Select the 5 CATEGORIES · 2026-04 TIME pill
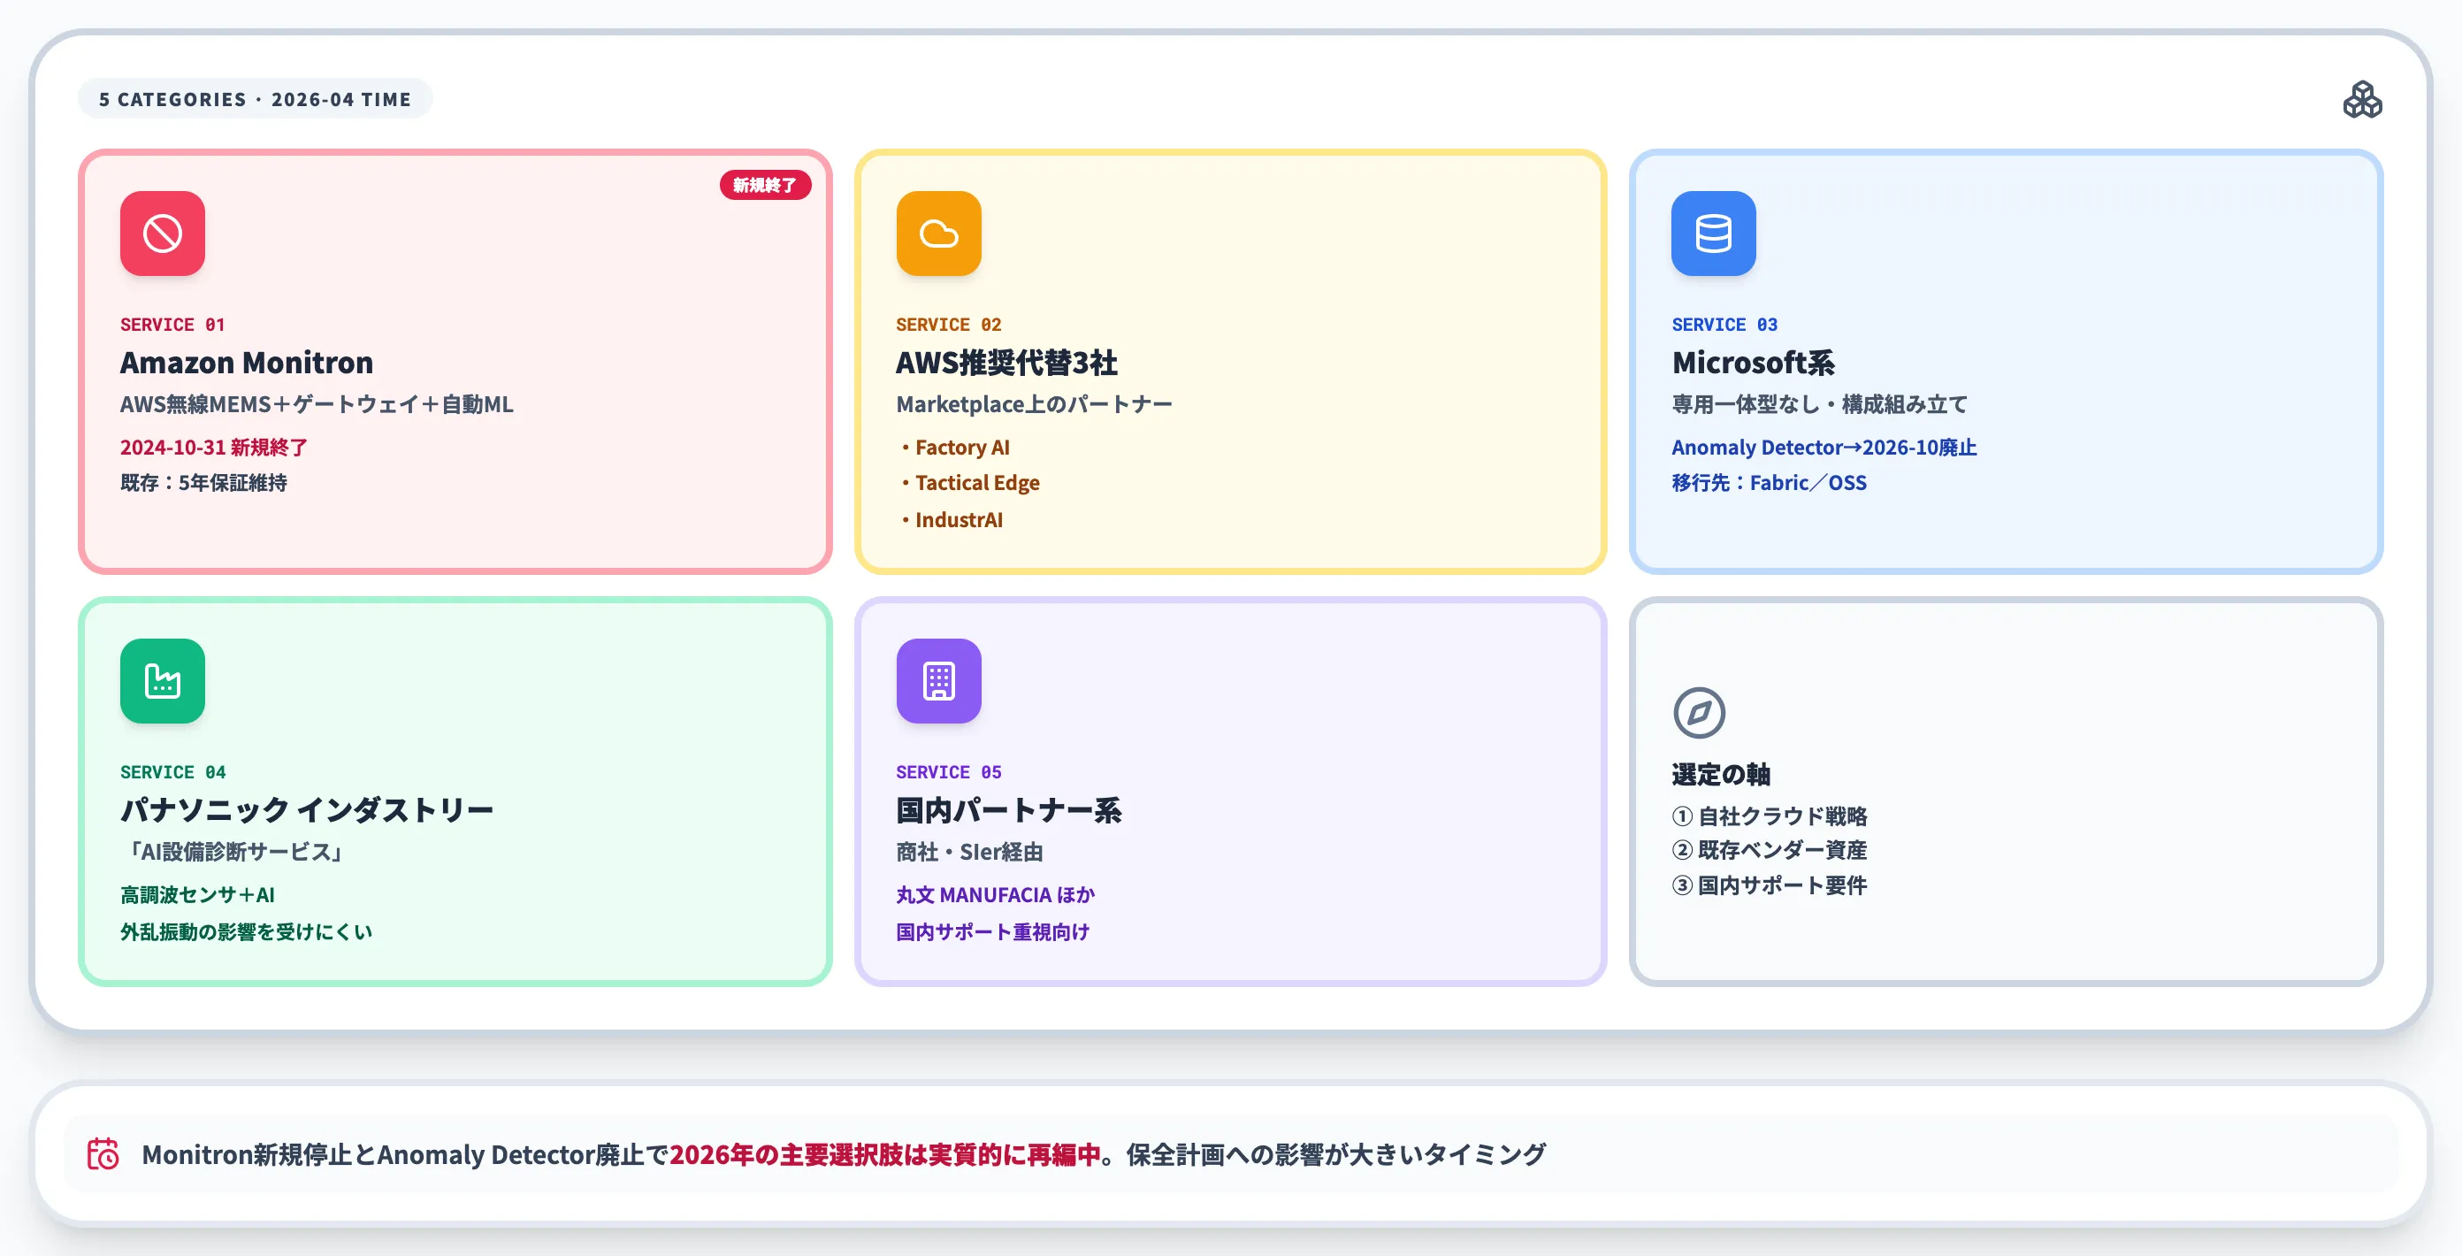Viewport: 2462px width, 1256px height. point(256,98)
